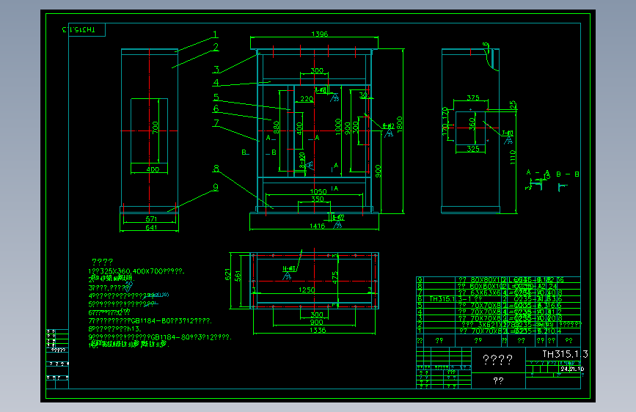Select the 1416 base width dimension
Viewport: 636px width, 412px height.
click(317, 226)
